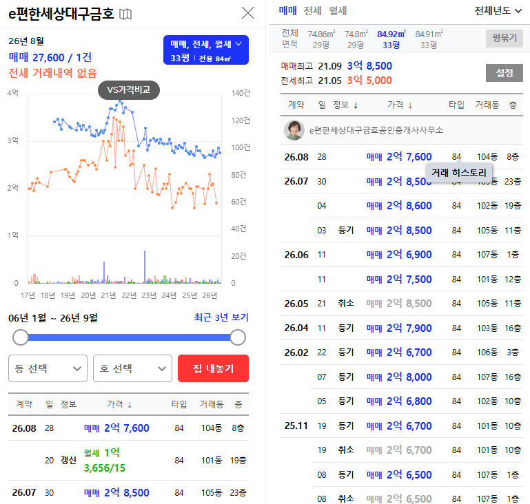Click the realtor profile photo

(x=294, y=130)
